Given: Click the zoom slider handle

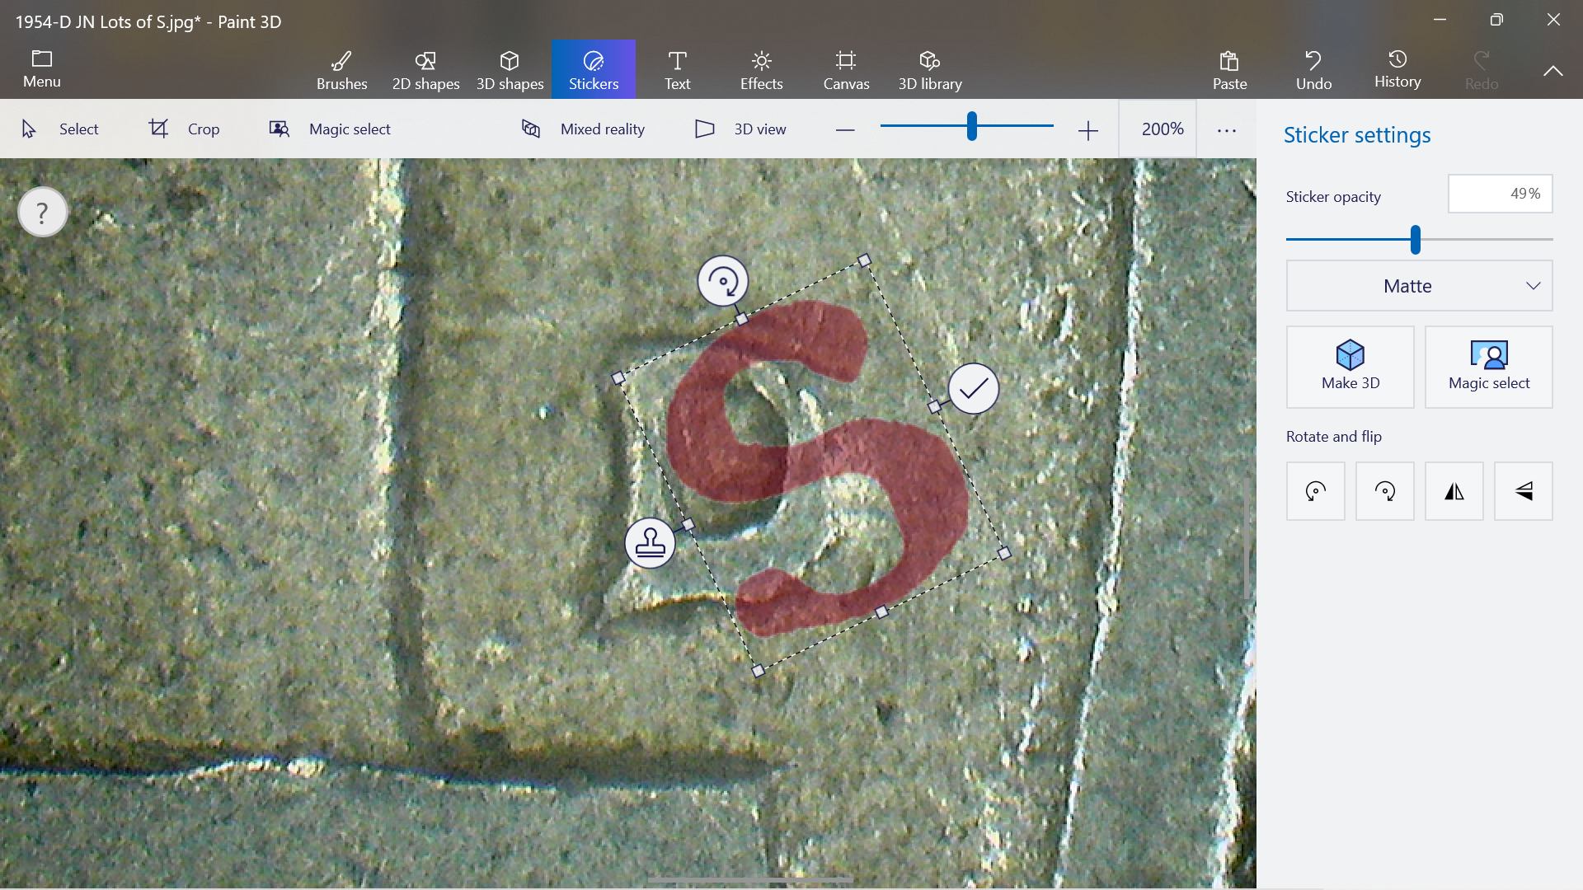Looking at the screenshot, I should (972, 126).
